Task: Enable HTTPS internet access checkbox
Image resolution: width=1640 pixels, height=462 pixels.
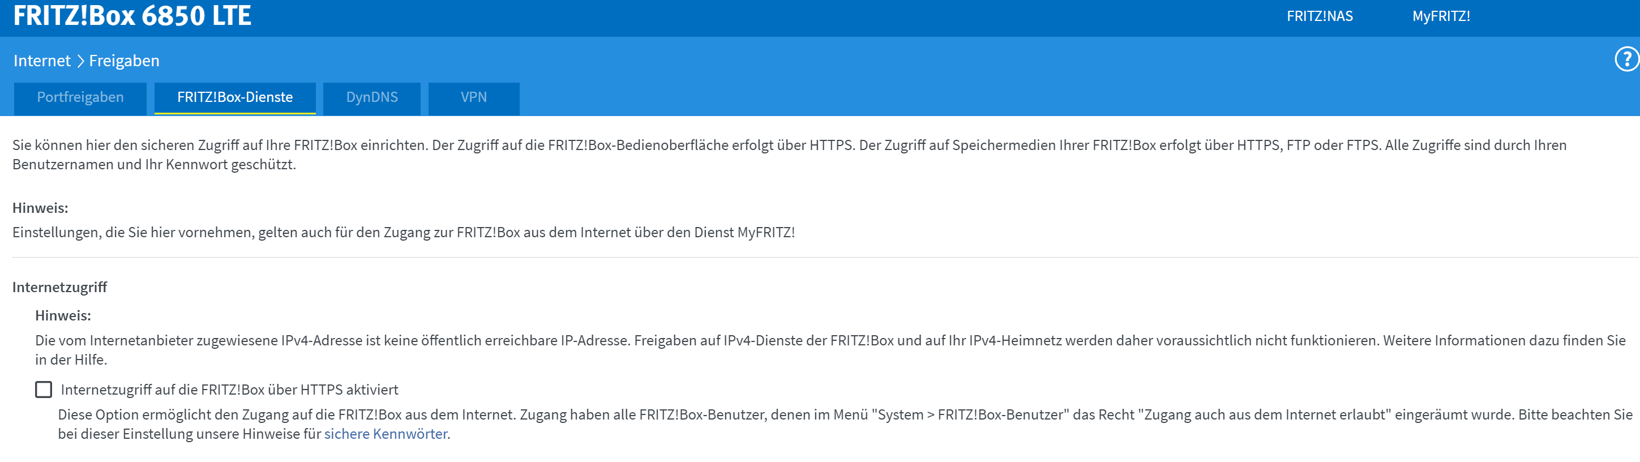Action: [43, 390]
